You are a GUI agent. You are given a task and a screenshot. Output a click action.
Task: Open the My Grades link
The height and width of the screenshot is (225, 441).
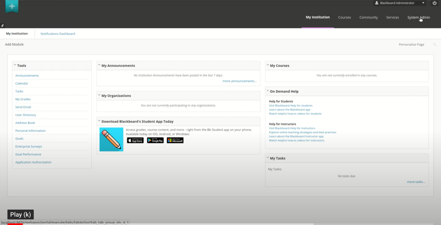coord(23,99)
